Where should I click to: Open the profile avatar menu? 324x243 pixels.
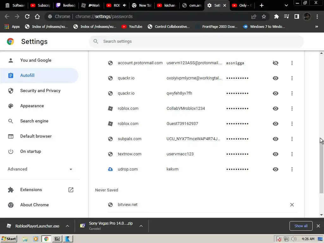coord(307,16)
